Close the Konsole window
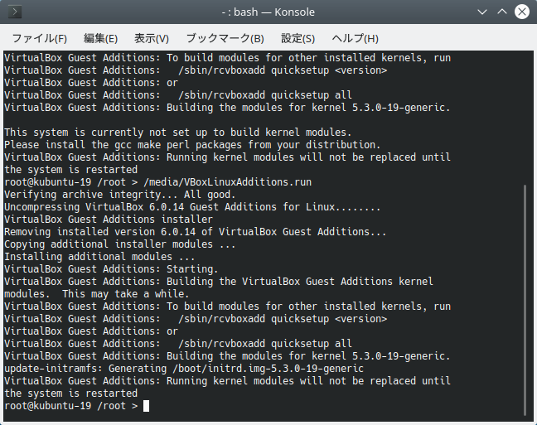537x425 pixels. coord(522,12)
